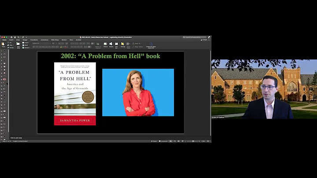Click the font color icon
This screenshot has height=178, width=317.
pos(66,47)
